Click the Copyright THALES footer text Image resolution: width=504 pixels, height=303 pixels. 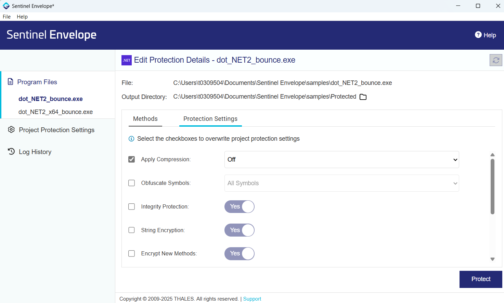click(x=179, y=299)
